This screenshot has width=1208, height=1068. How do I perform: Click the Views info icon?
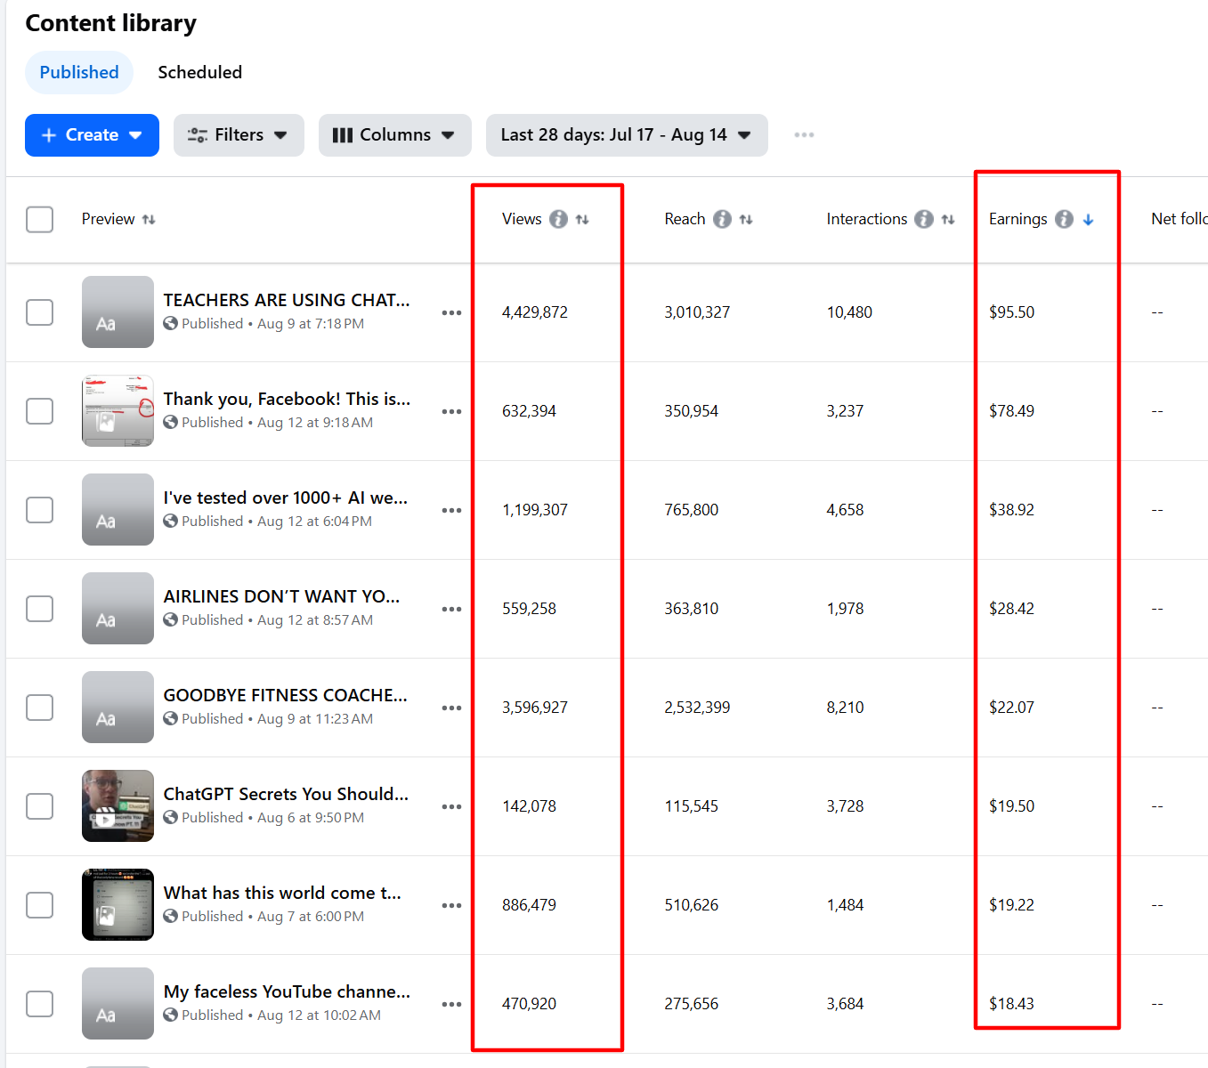[558, 219]
